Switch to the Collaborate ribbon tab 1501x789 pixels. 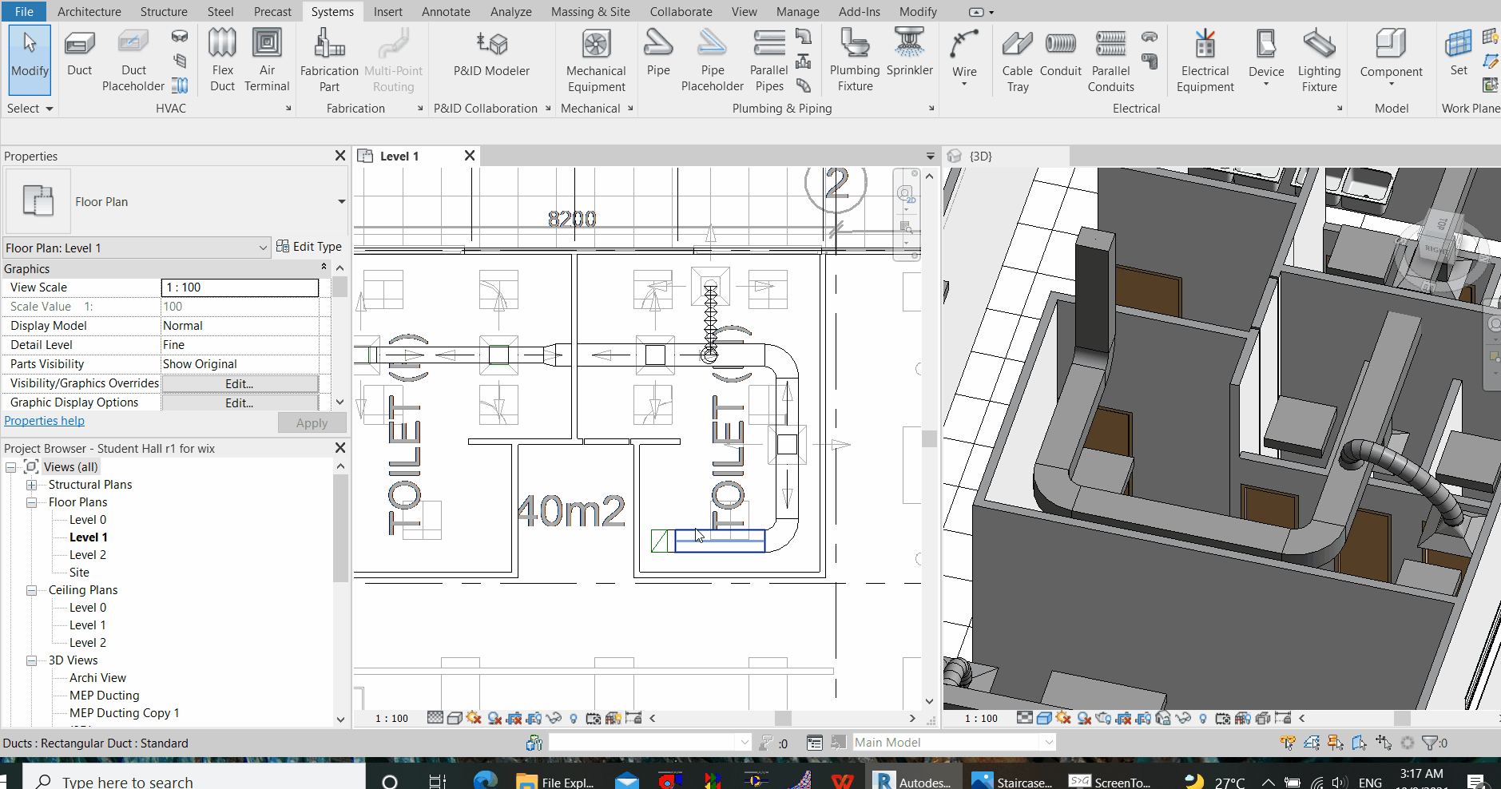pyautogui.click(x=681, y=11)
